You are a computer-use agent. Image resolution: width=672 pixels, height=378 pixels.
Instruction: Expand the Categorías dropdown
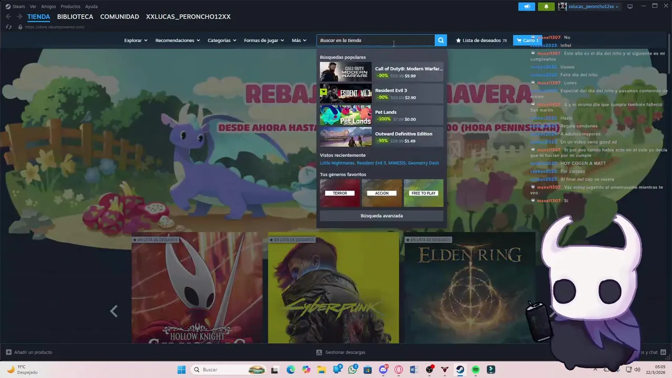coord(222,40)
